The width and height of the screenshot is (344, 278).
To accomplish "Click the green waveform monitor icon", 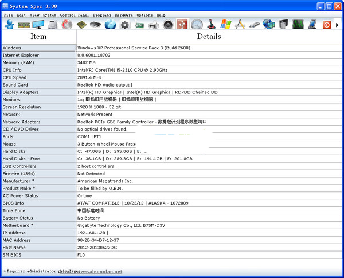I will 298,24.
